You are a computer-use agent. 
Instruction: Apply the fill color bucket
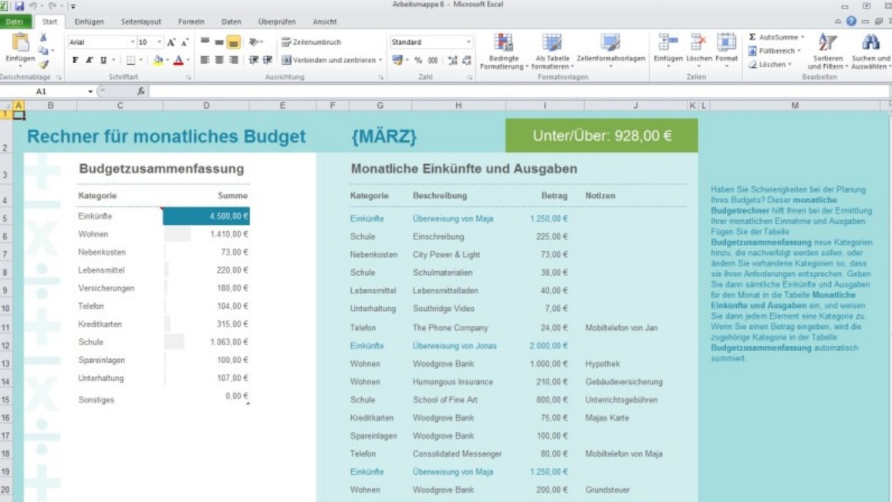[x=158, y=59]
